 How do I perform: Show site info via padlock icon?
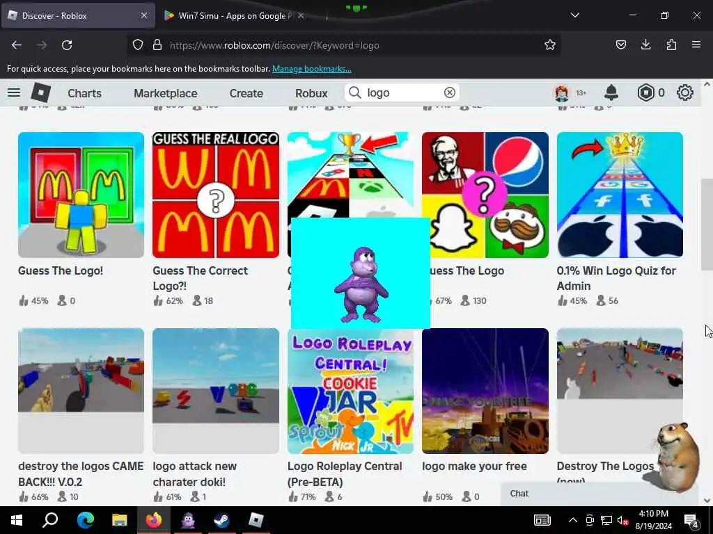(157, 45)
